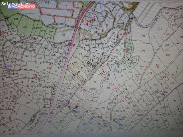Choose parcel 320
Image resolution: width=183 pixels, height=137 pixels.
click(x=172, y=83)
